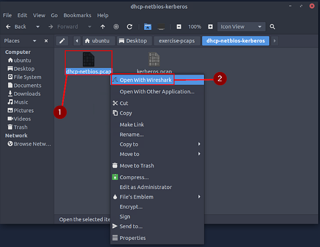Choose Compress in context menu
The height and width of the screenshot is (247, 320).
pyautogui.click(x=157, y=177)
